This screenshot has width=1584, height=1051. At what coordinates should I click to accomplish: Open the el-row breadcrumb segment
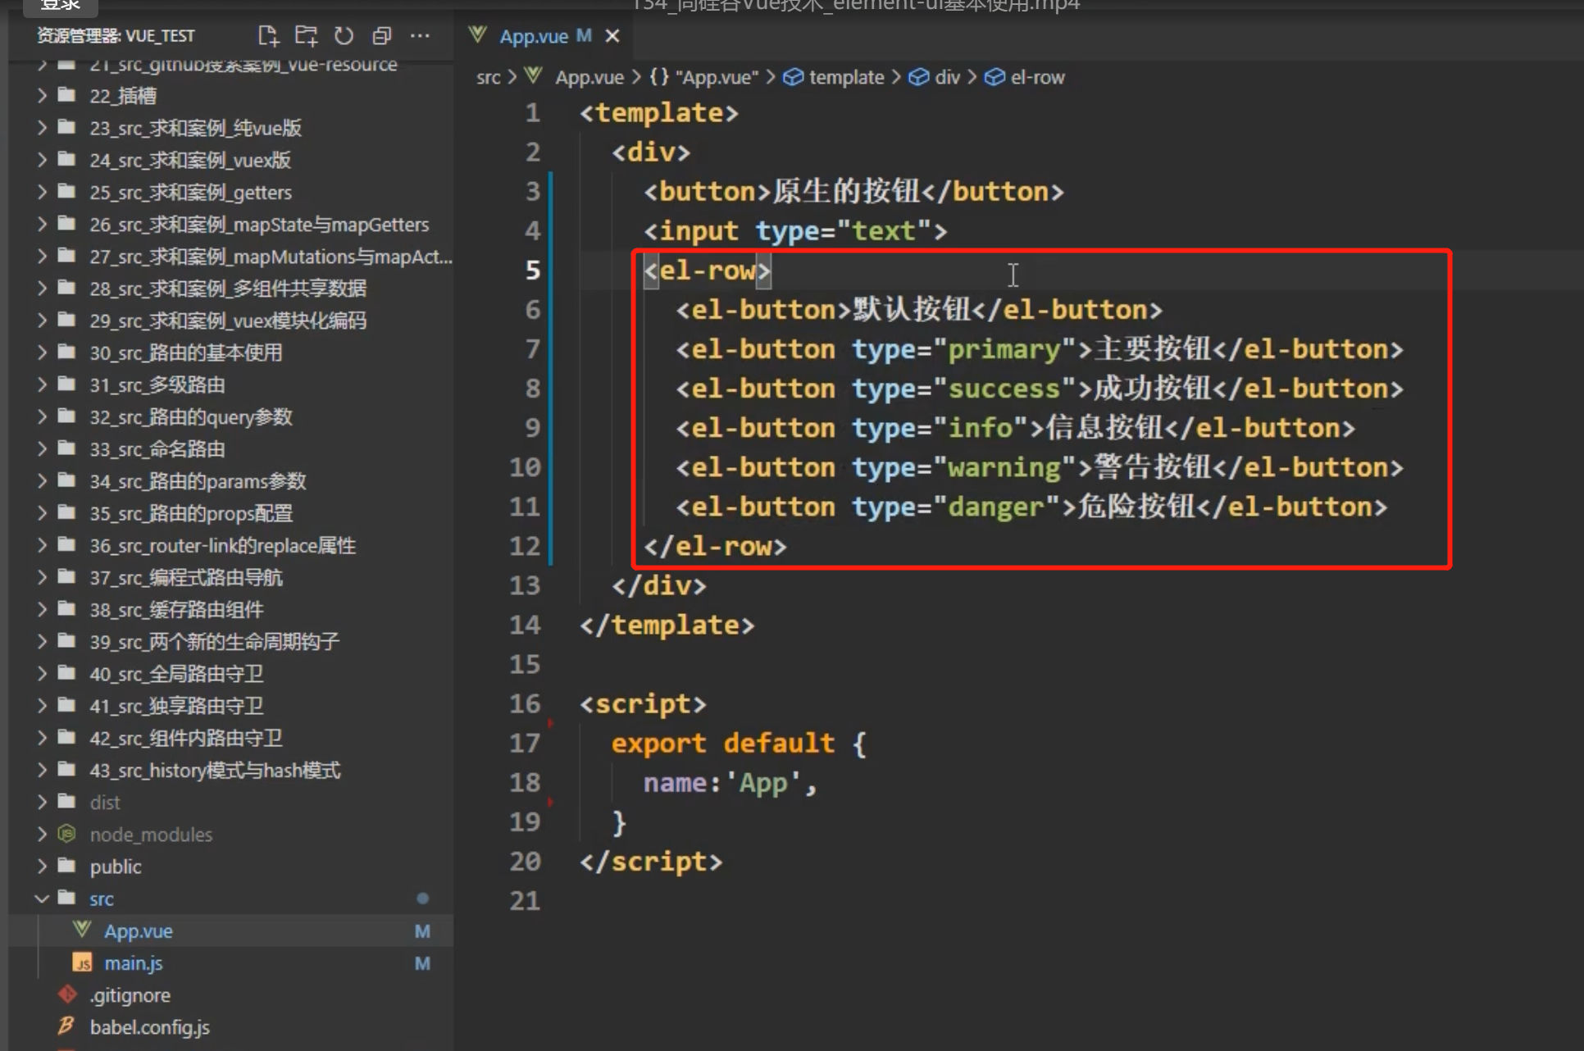point(1037,77)
